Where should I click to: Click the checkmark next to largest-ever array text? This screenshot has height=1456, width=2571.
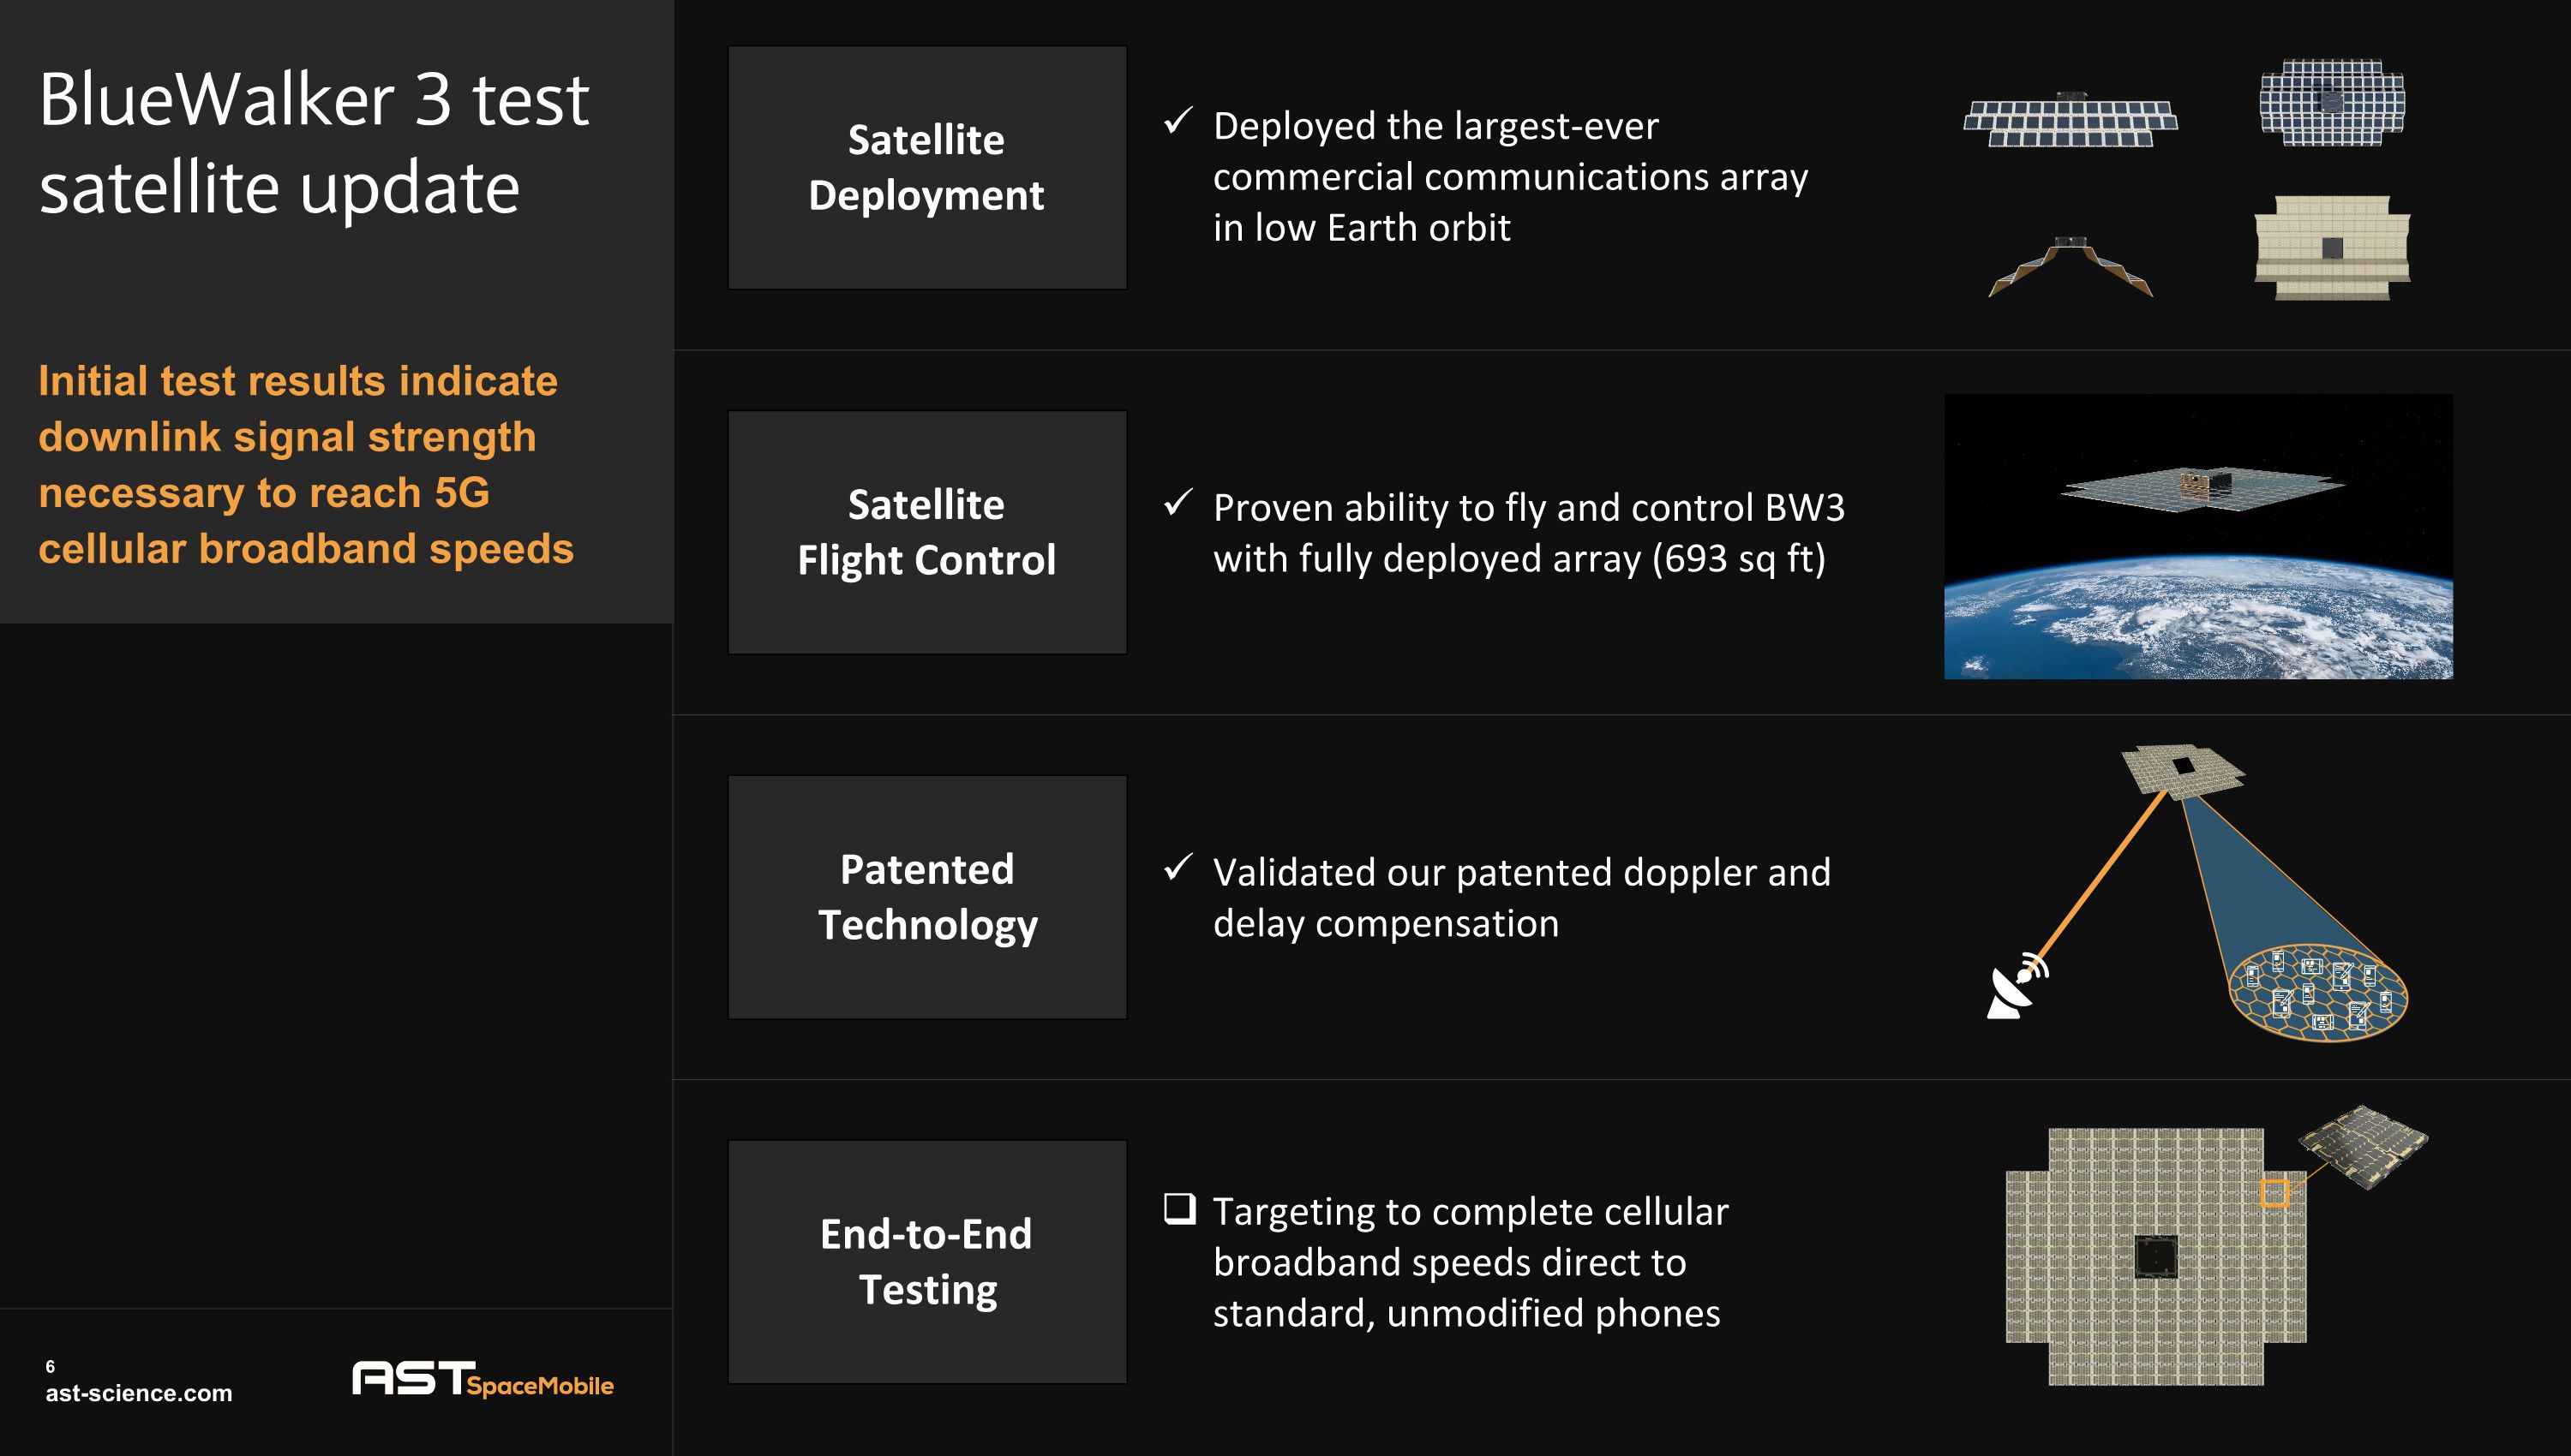[1178, 121]
